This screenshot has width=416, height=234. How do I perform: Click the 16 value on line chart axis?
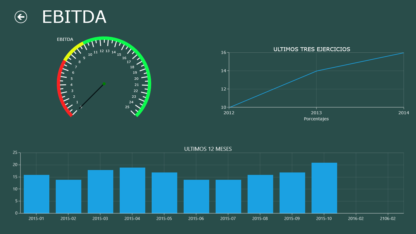click(x=224, y=52)
